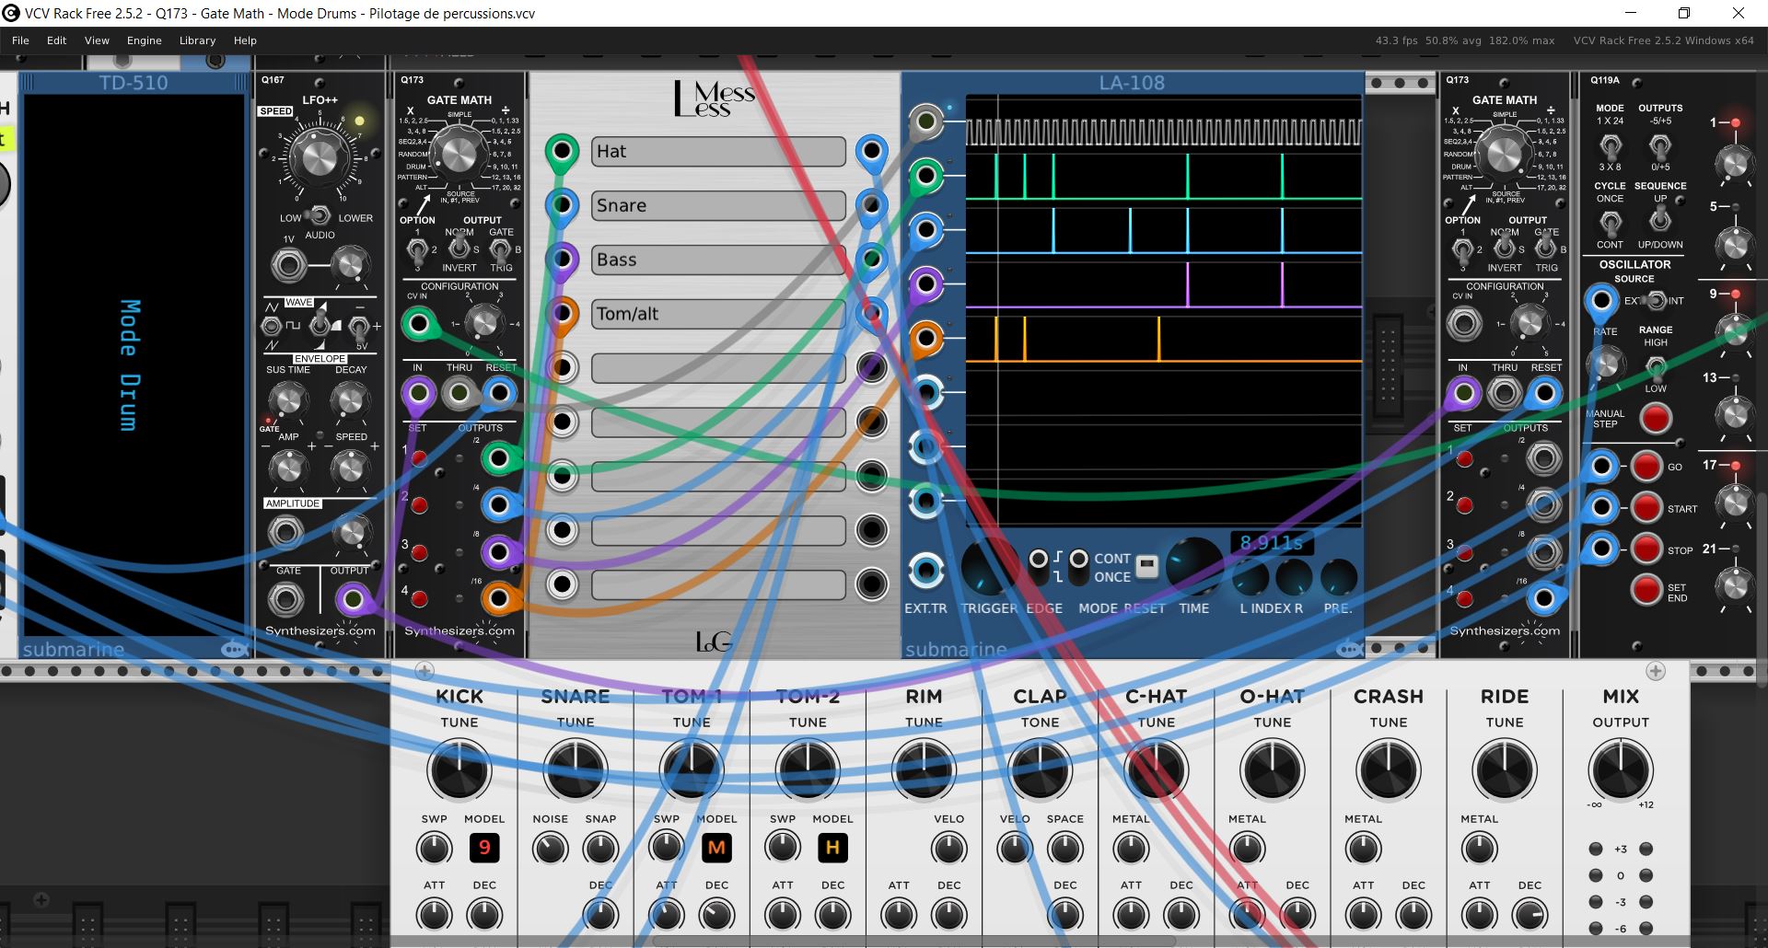Image resolution: width=1768 pixels, height=948 pixels.
Task: Click the TRIGGER knob on LA-108
Action: [x=989, y=567]
